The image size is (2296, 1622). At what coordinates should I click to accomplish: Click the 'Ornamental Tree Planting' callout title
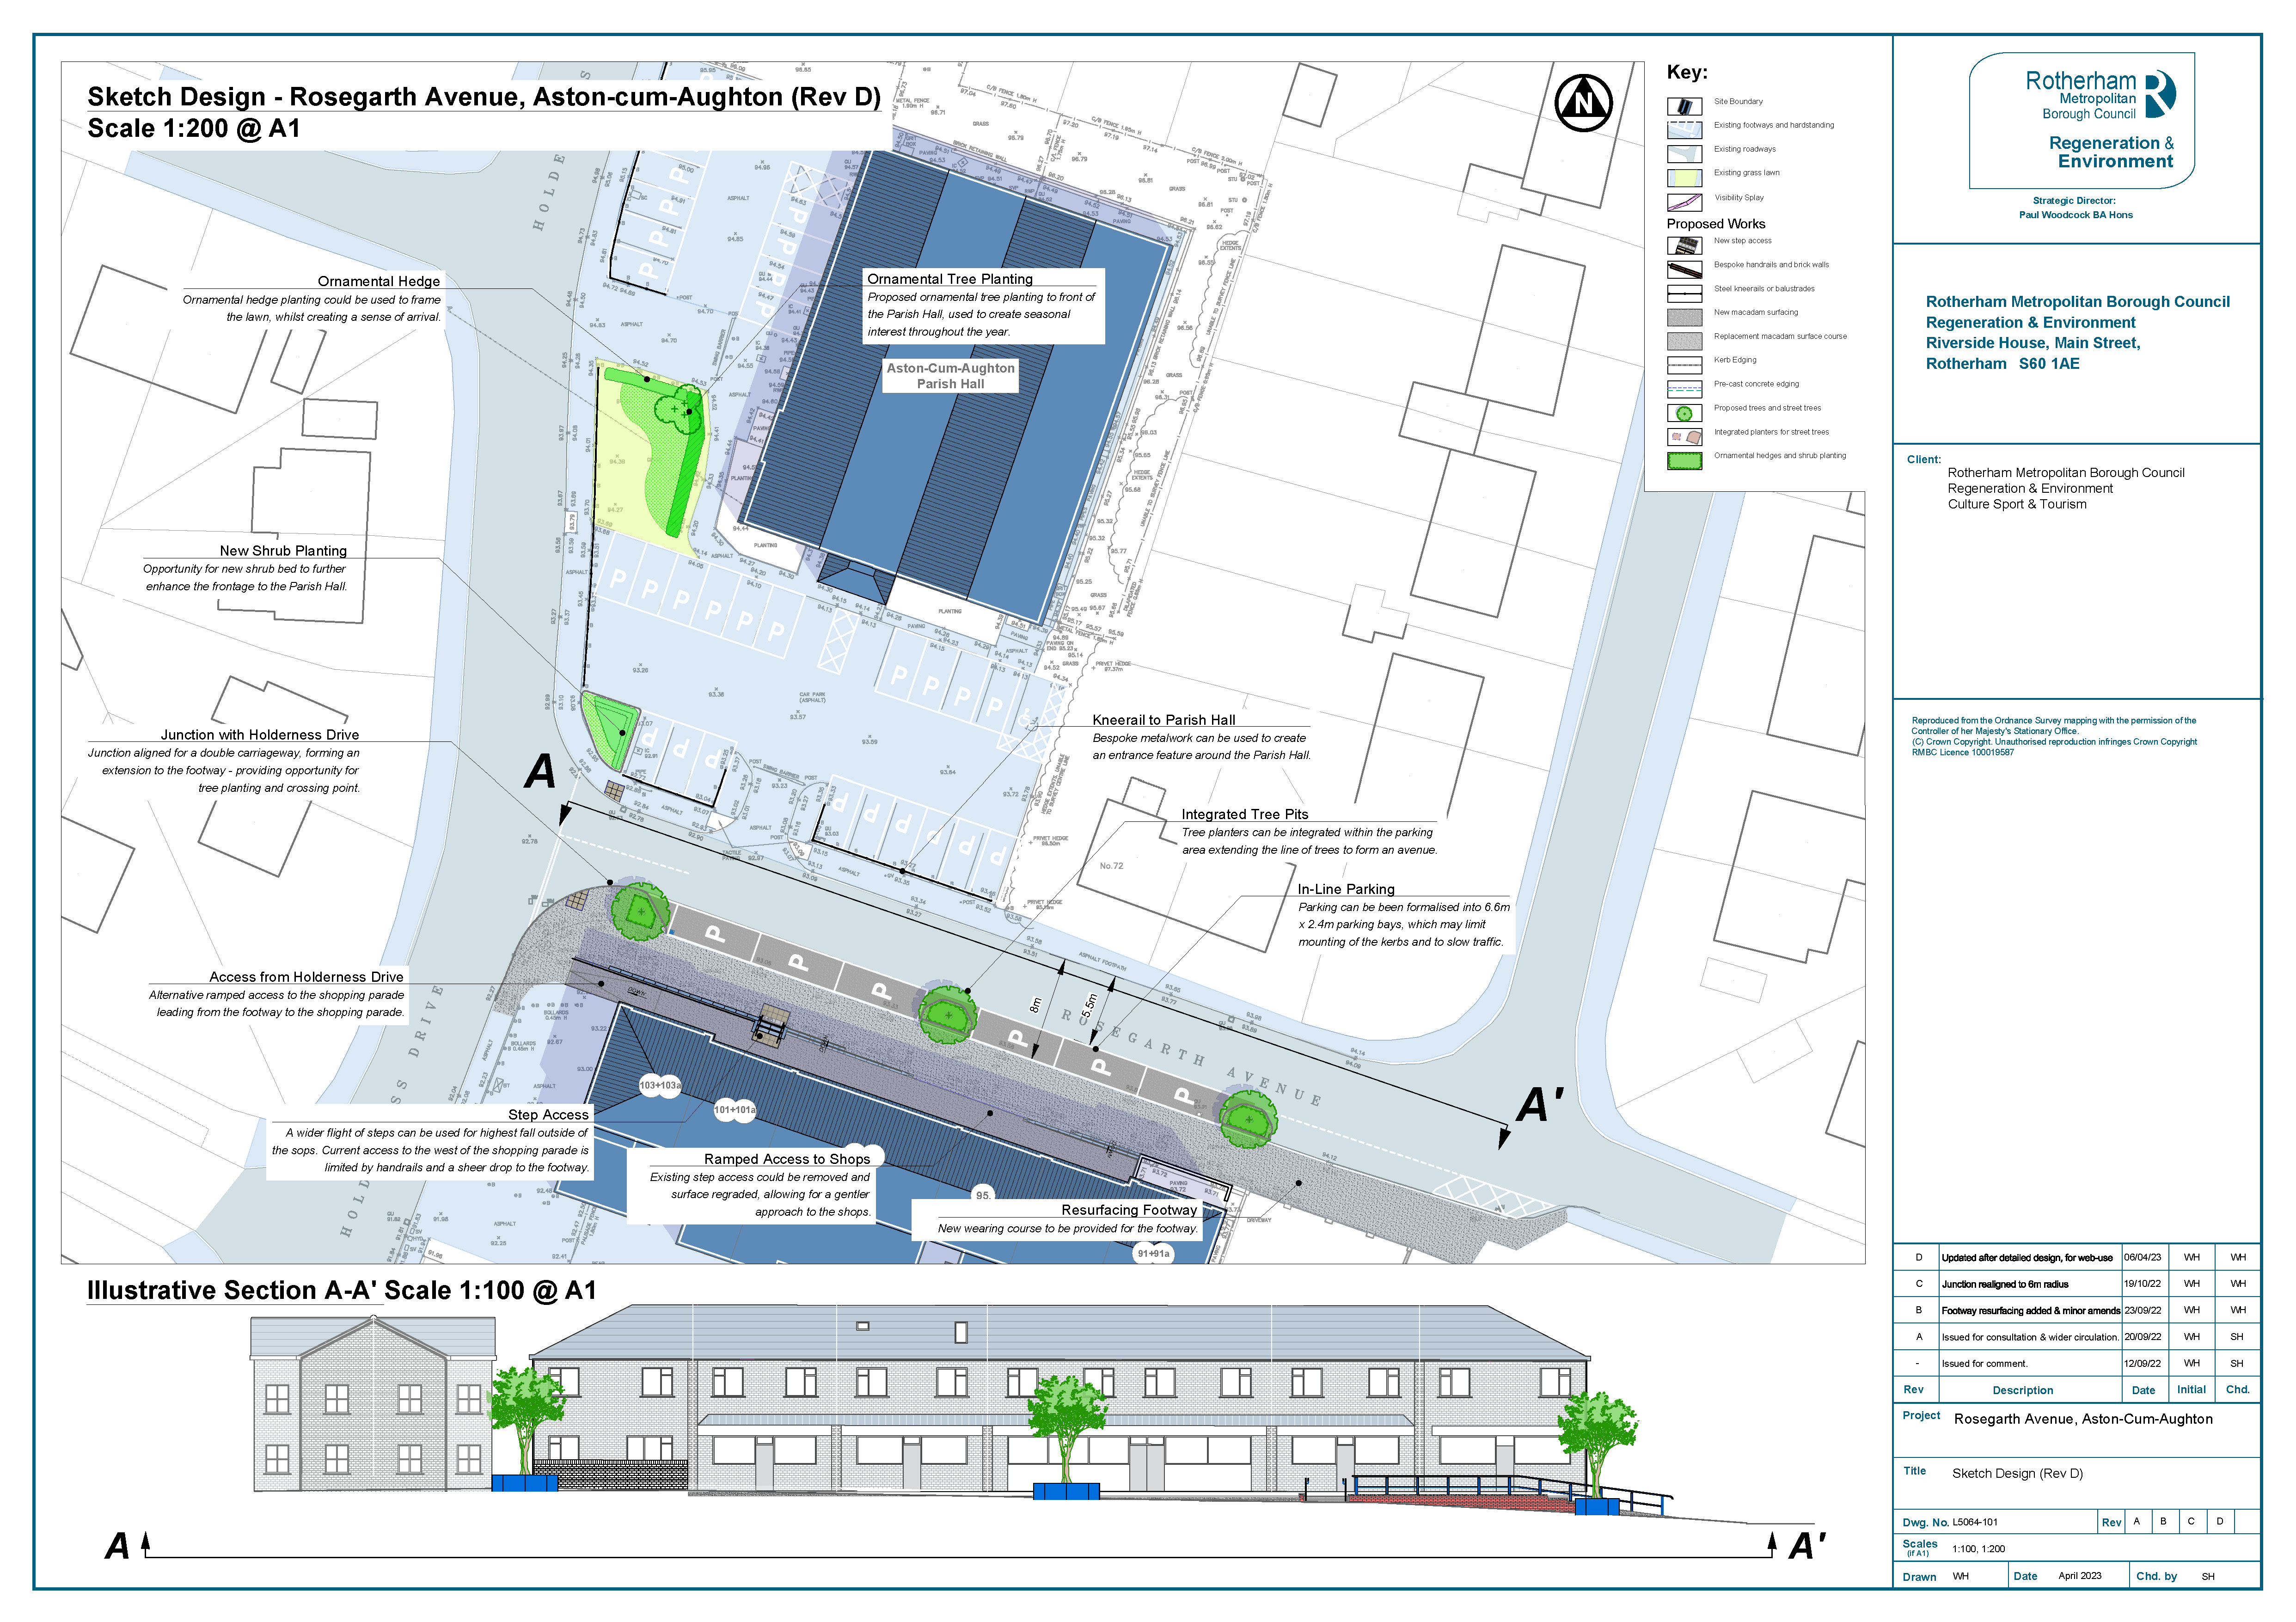pos(949,279)
